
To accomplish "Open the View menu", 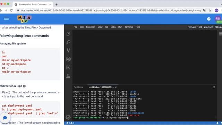I will click(100, 27).
